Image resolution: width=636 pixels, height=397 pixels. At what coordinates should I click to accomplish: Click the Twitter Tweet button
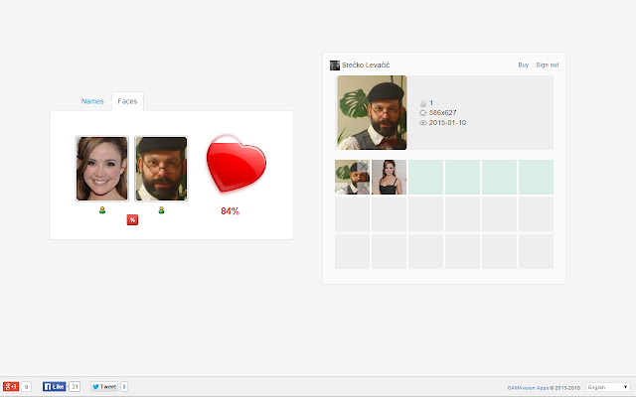[x=104, y=386]
